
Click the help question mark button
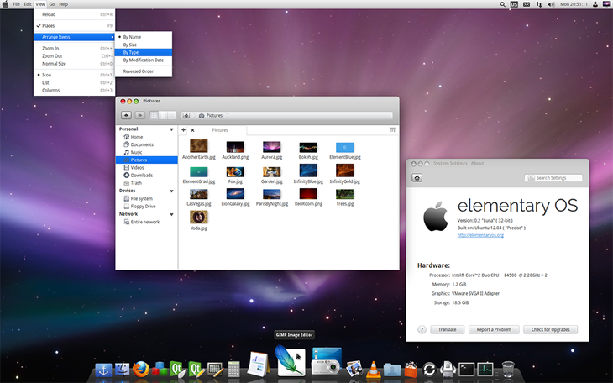(422, 329)
